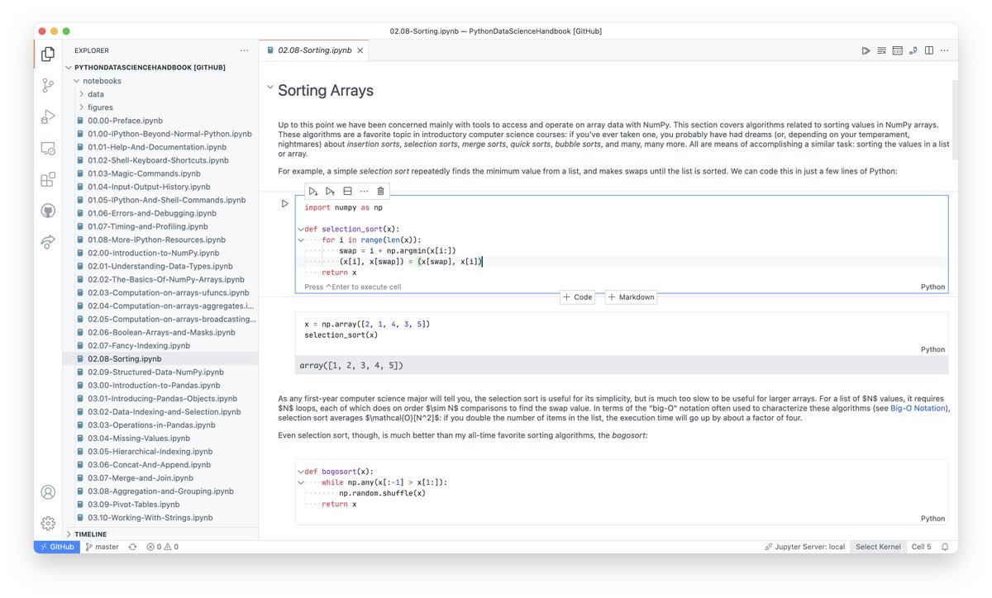The width and height of the screenshot is (992, 598).
Task: Fold the while loop in bogosort
Action: [300, 482]
